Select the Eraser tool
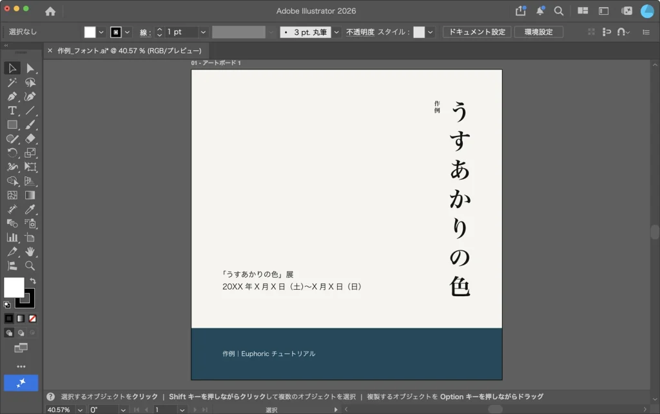 [x=30, y=138]
